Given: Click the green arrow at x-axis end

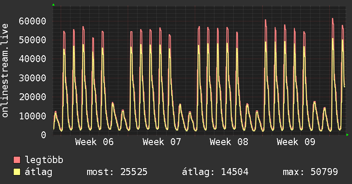Looking at the screenshot, I should tap(347, 135).
